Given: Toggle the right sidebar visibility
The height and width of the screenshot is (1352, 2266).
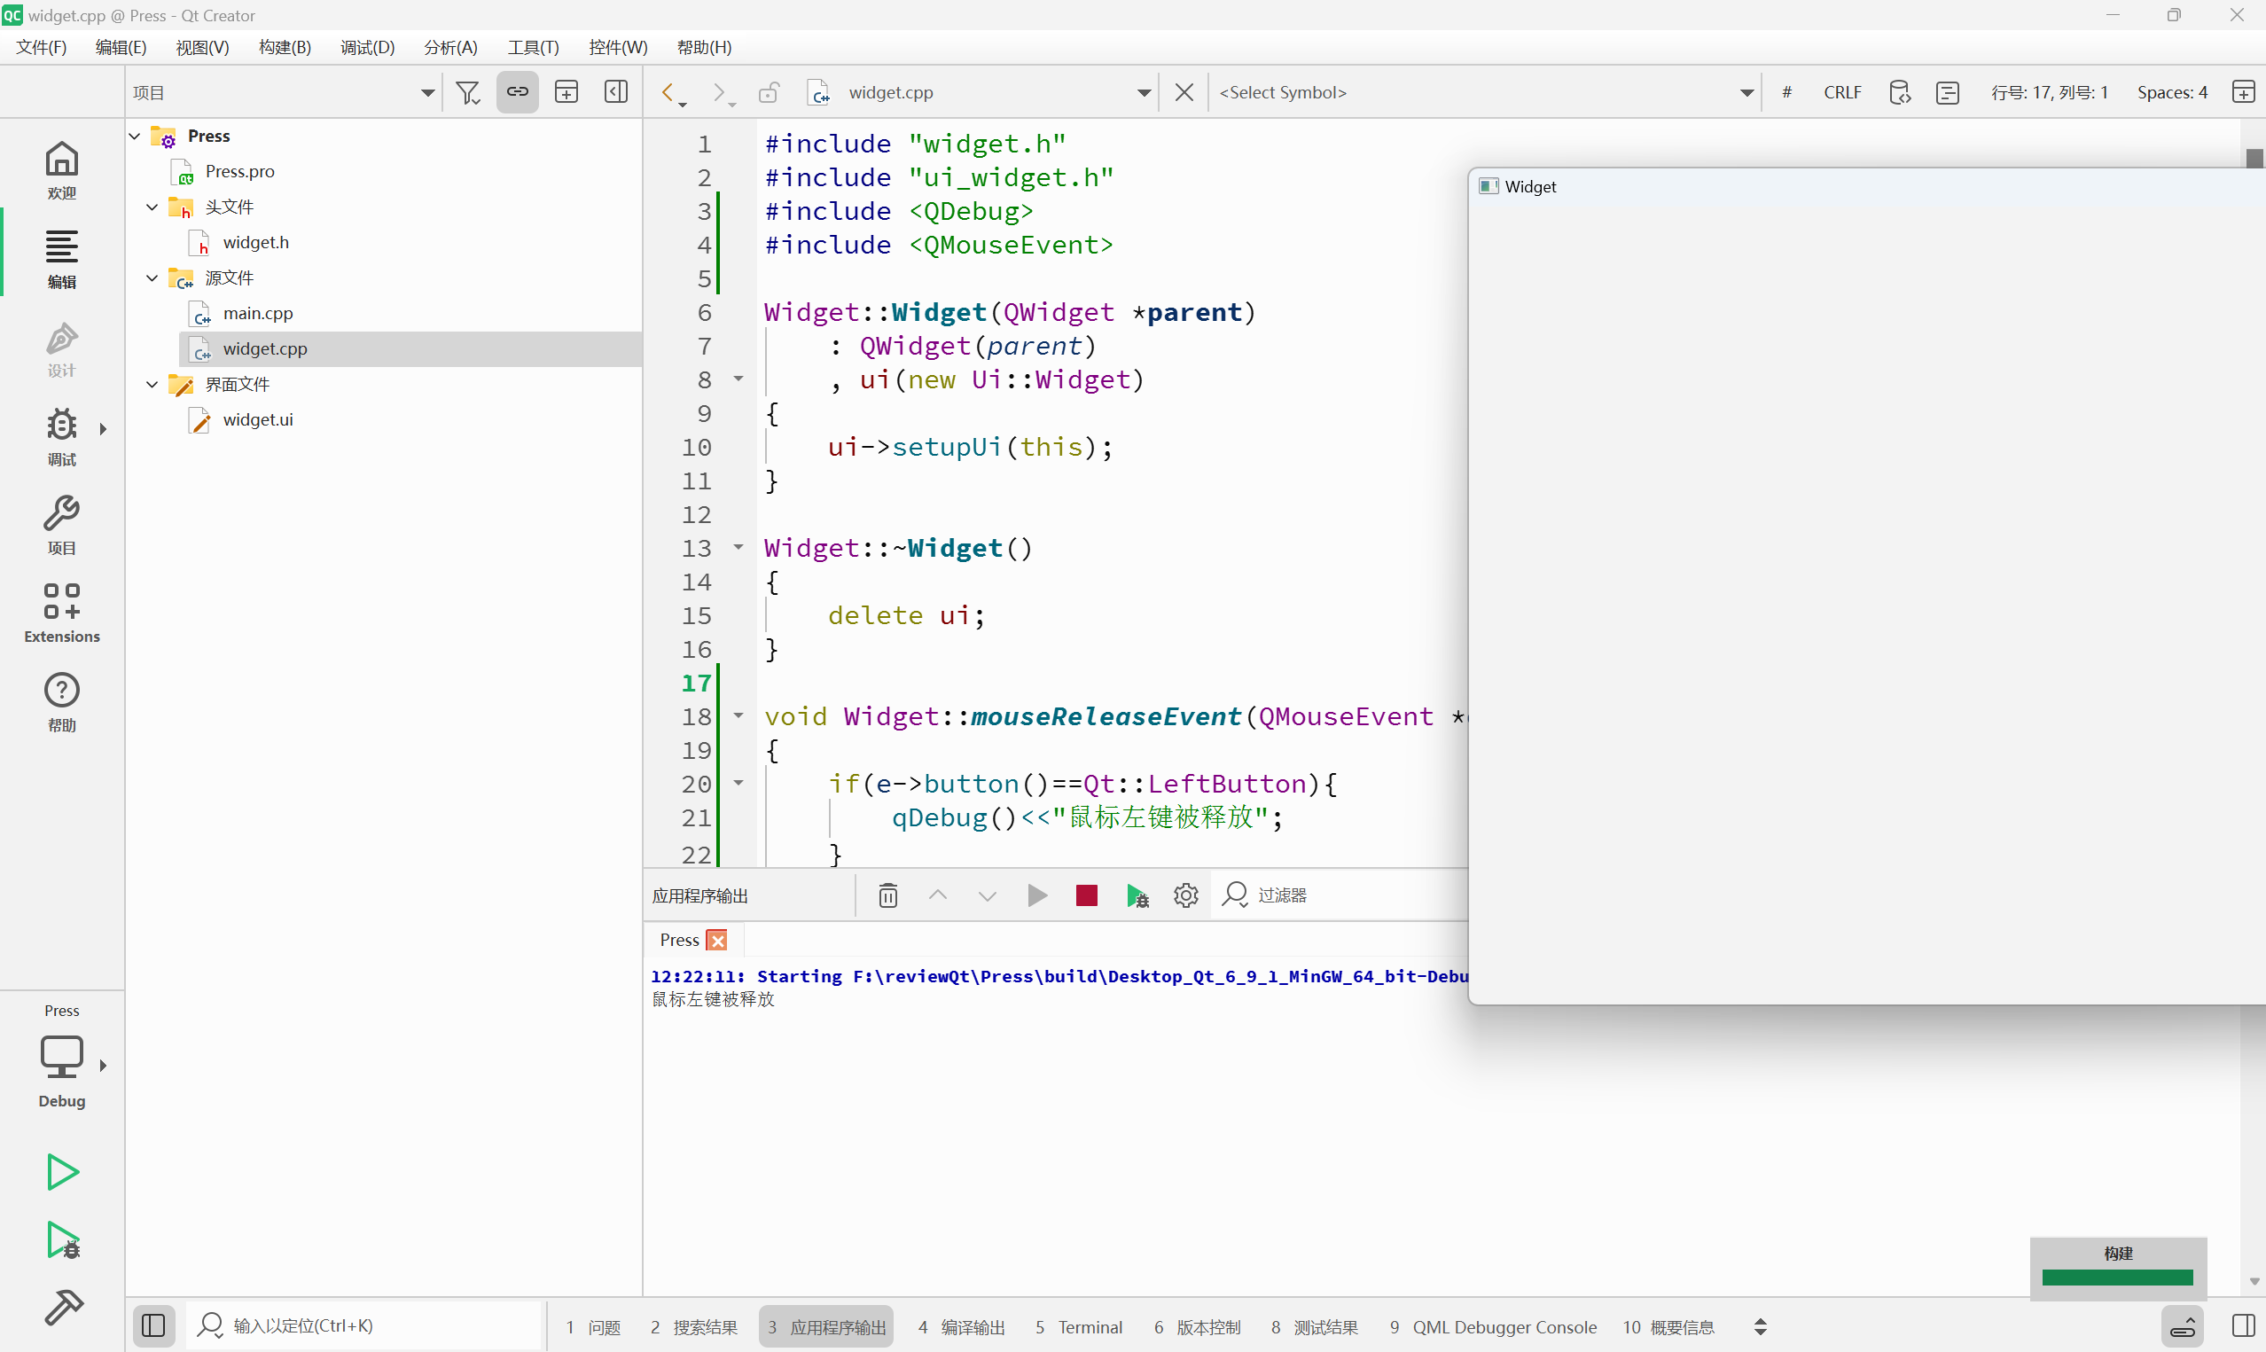Looking at the screenshot, I should 2243,1325.
